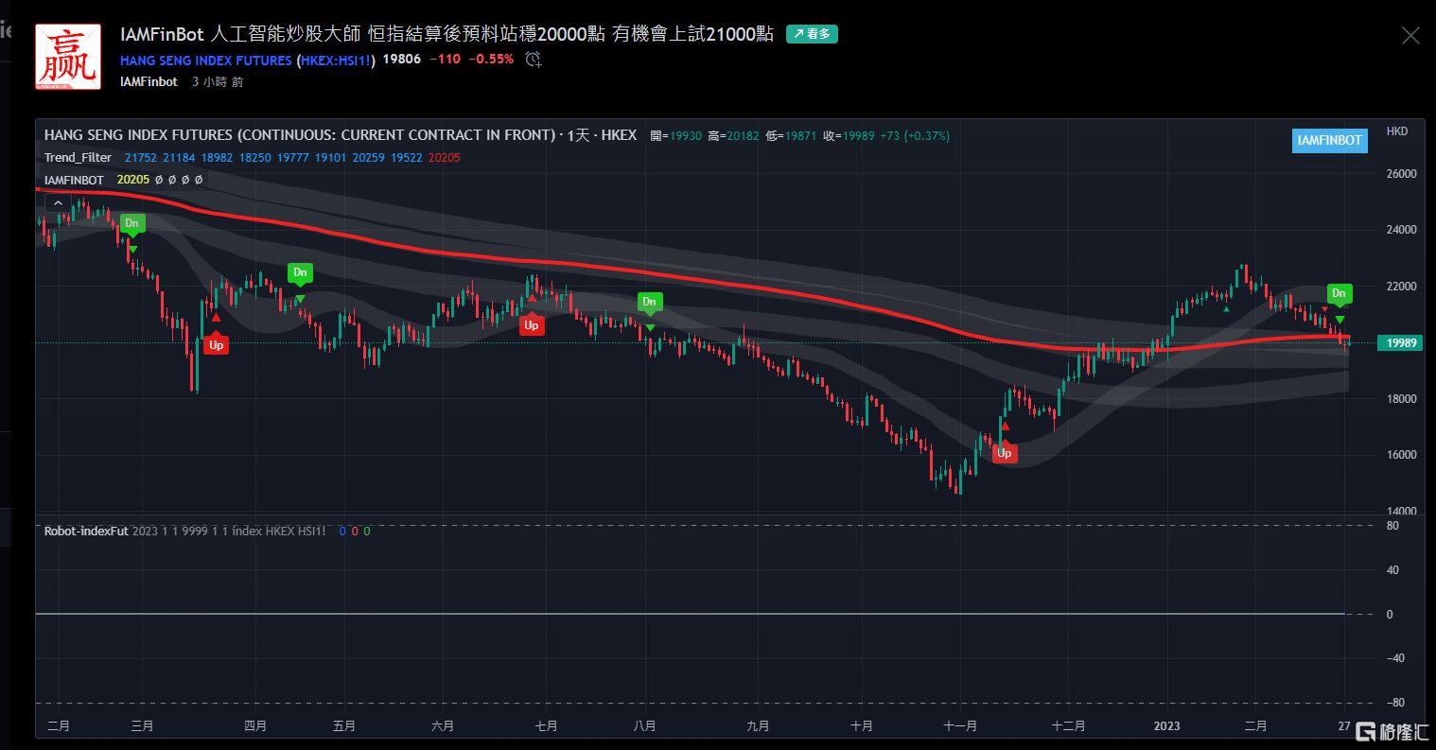Image resolution: width=1436 pixels, height=750 pixels.
Task: Select the Robot-indexFut indicator label
Action: click(86, 532)
